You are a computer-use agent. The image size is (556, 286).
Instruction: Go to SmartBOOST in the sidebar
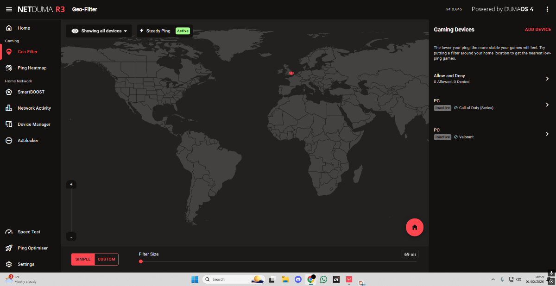click(31, 92)
